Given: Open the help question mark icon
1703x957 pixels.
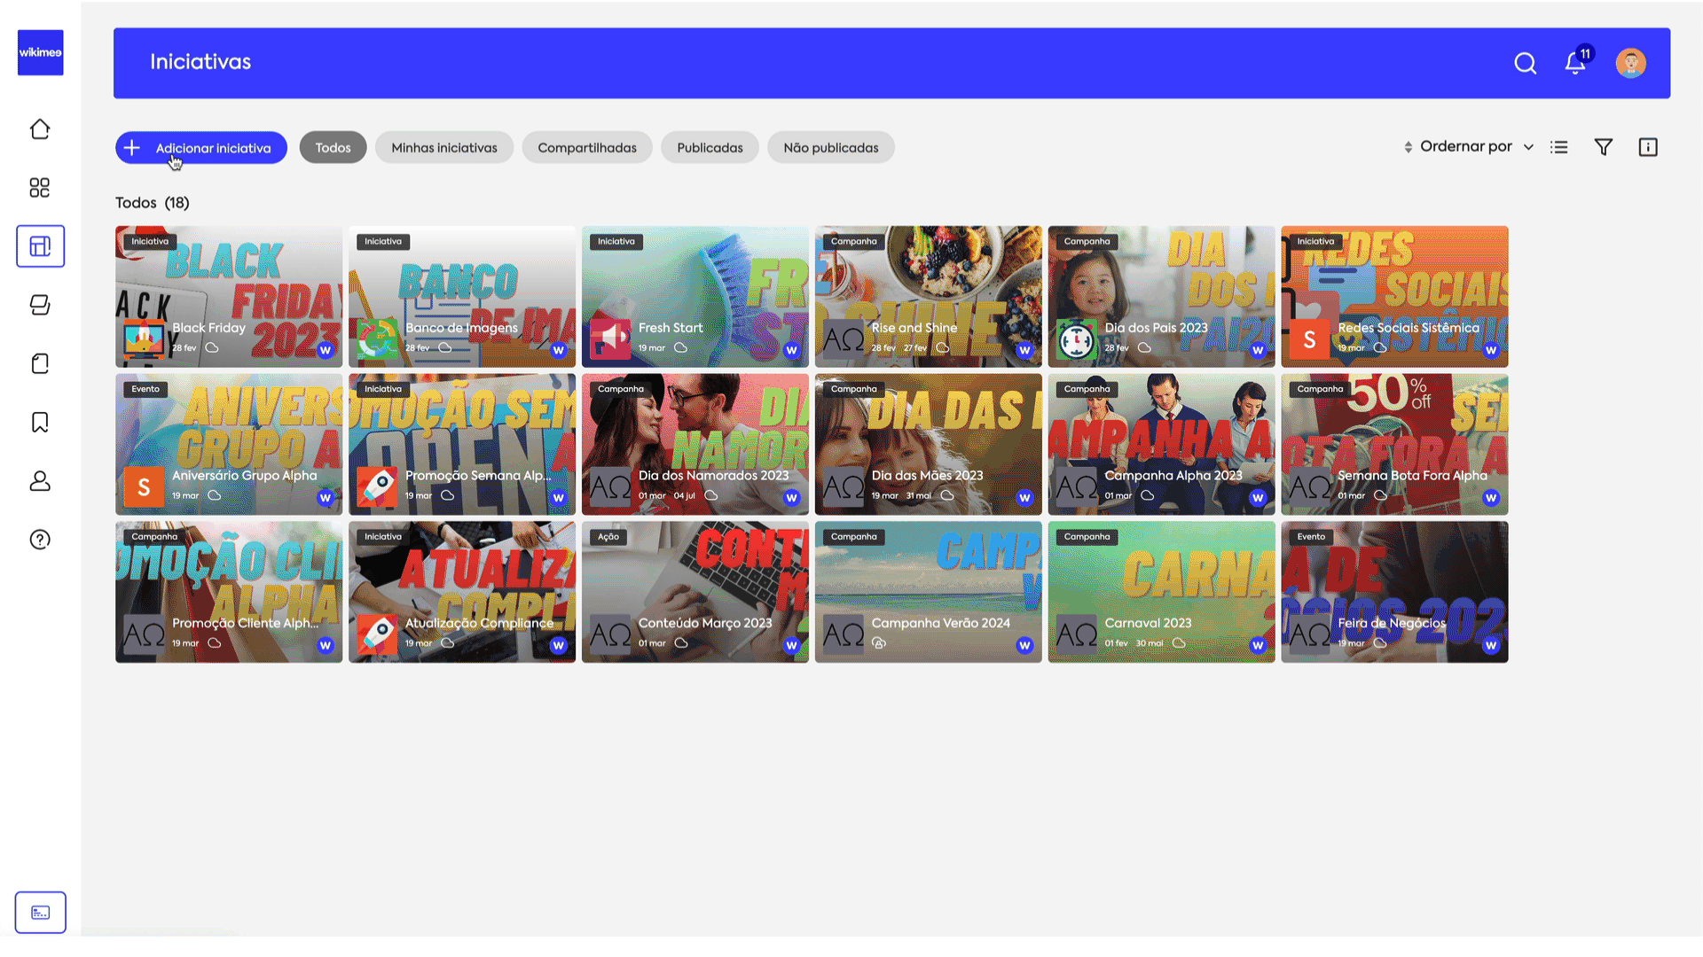Looking at the screenshot, I should point(40,540).
